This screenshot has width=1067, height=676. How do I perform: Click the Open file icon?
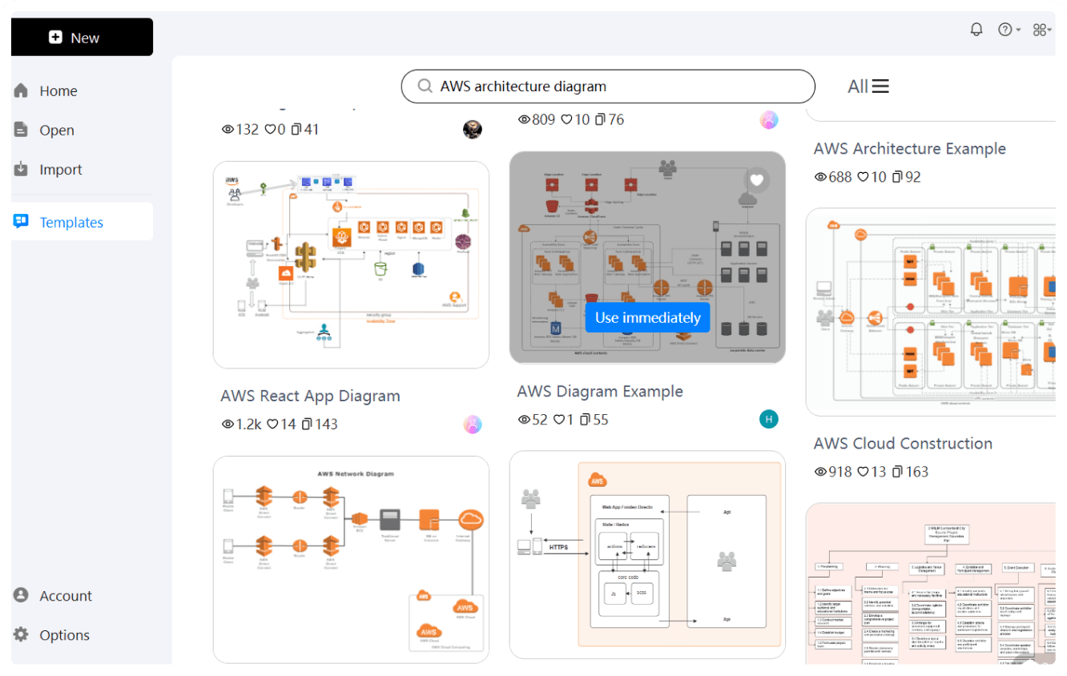tap(22, 130)
